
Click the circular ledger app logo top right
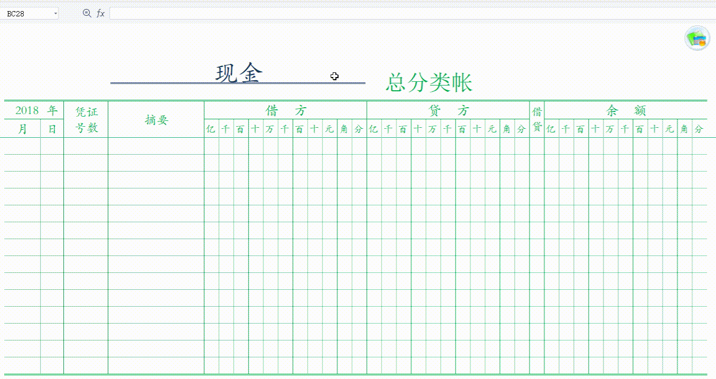point(698,37)
